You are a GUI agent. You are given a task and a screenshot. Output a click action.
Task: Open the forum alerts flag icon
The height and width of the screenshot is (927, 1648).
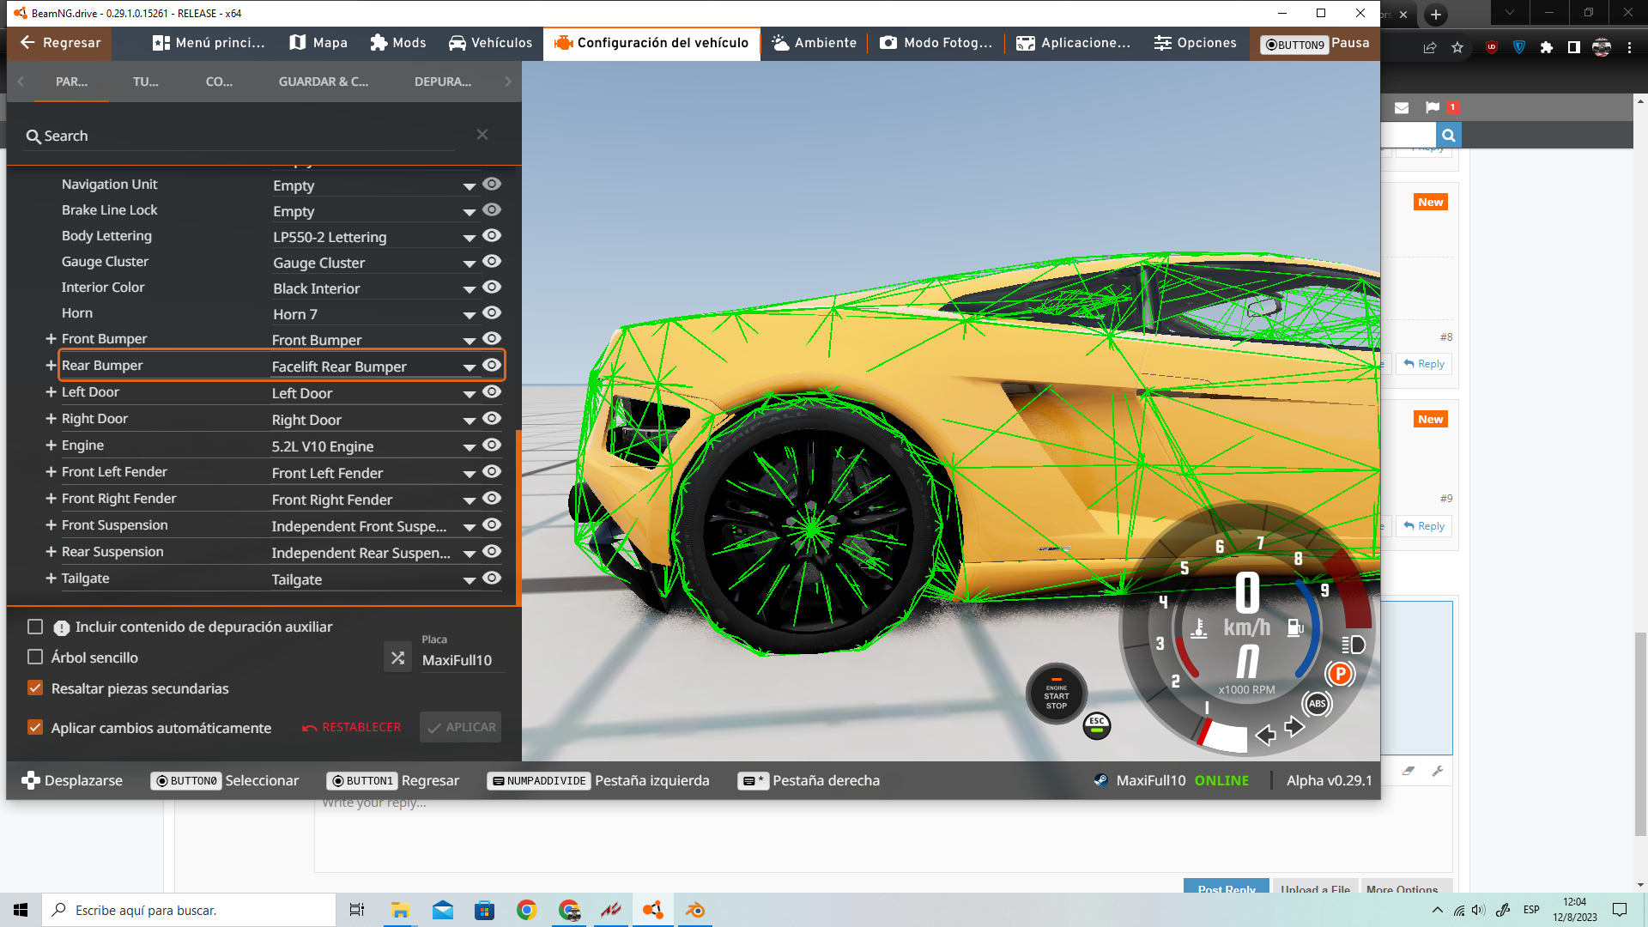1433,107
